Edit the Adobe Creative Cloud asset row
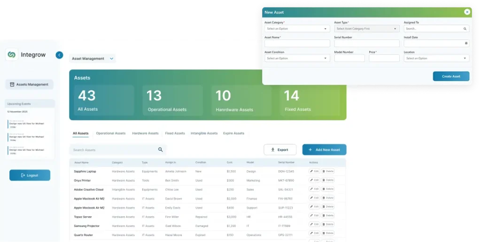This screenshot has height=242, width=481. [x=314, y=189]
